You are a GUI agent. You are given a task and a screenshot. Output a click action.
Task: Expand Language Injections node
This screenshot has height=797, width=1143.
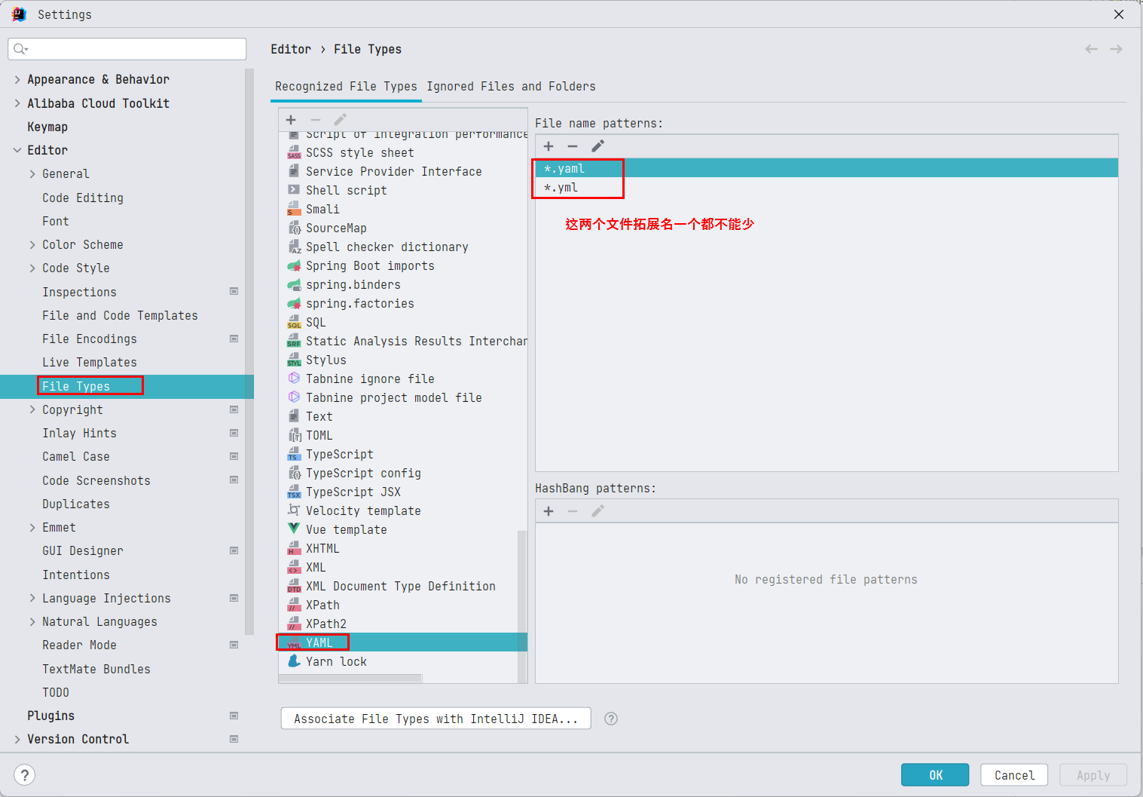pyautogui.click(x=32, y=598)
